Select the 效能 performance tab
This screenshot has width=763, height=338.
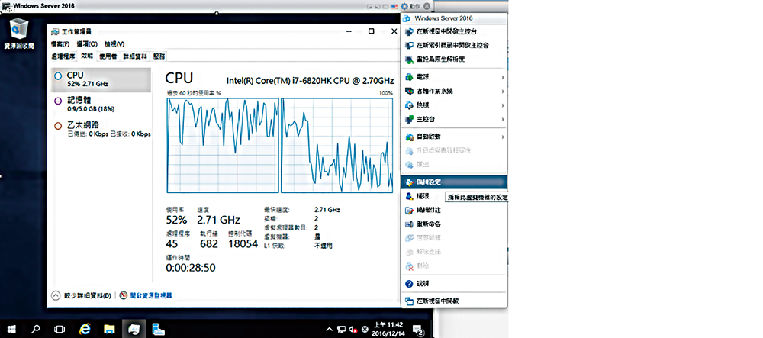87,56
